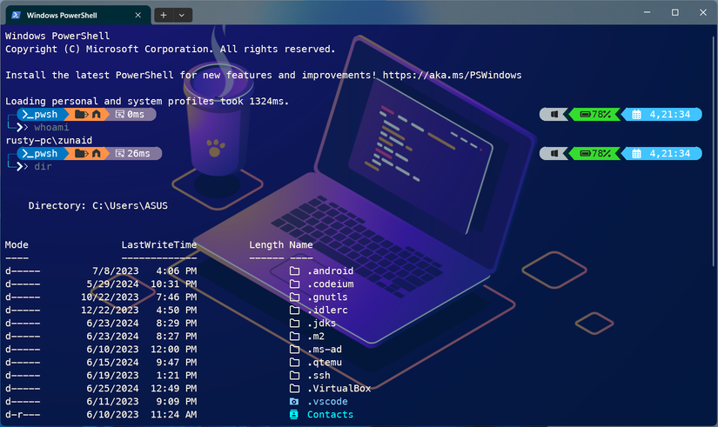Click the .android folder name

[330, 271]
